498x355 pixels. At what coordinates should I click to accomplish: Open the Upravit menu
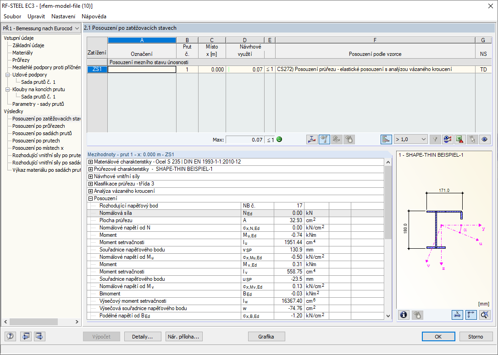(x=36, y=16)
